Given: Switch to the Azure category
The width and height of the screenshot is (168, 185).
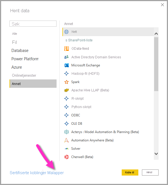Looking at the screenshot, I should (17, 67).
